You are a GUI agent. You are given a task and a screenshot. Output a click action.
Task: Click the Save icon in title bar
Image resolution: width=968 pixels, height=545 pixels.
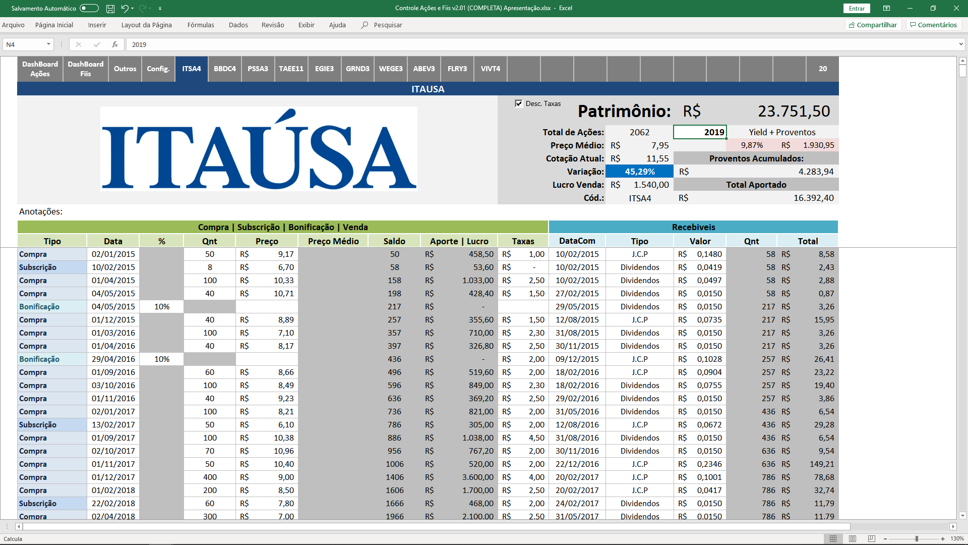point(110,9)
